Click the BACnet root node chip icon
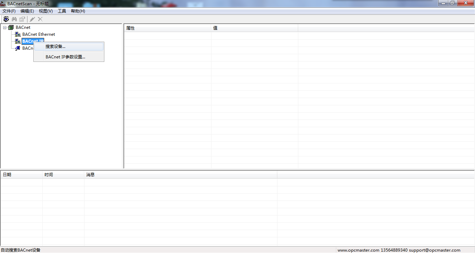475x253 pixels. point(11,27)
